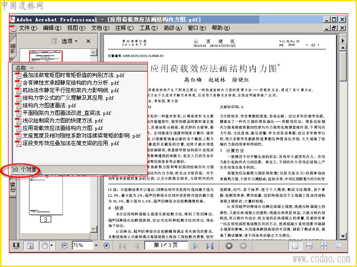357x267 pixels.
Task: Sort list by 名称 column header
Action: [x=80, y=68]
